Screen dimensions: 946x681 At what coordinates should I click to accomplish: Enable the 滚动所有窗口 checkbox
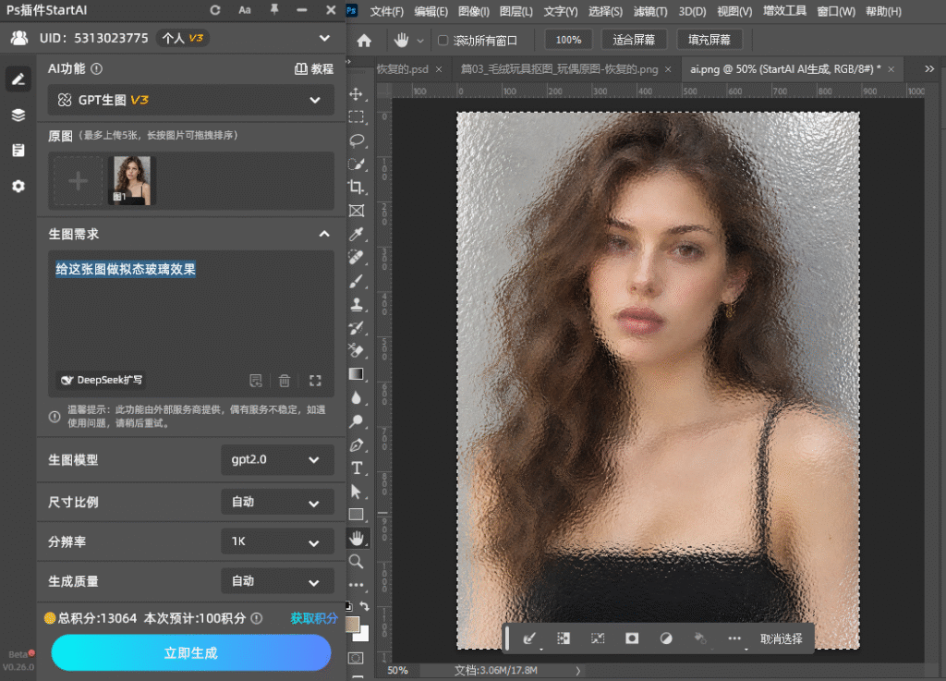pos(443,41)
